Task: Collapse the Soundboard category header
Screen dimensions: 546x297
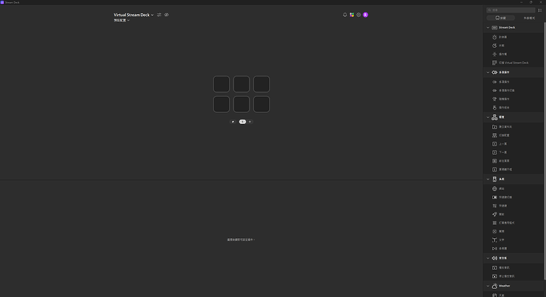Action: click(514, 258)
